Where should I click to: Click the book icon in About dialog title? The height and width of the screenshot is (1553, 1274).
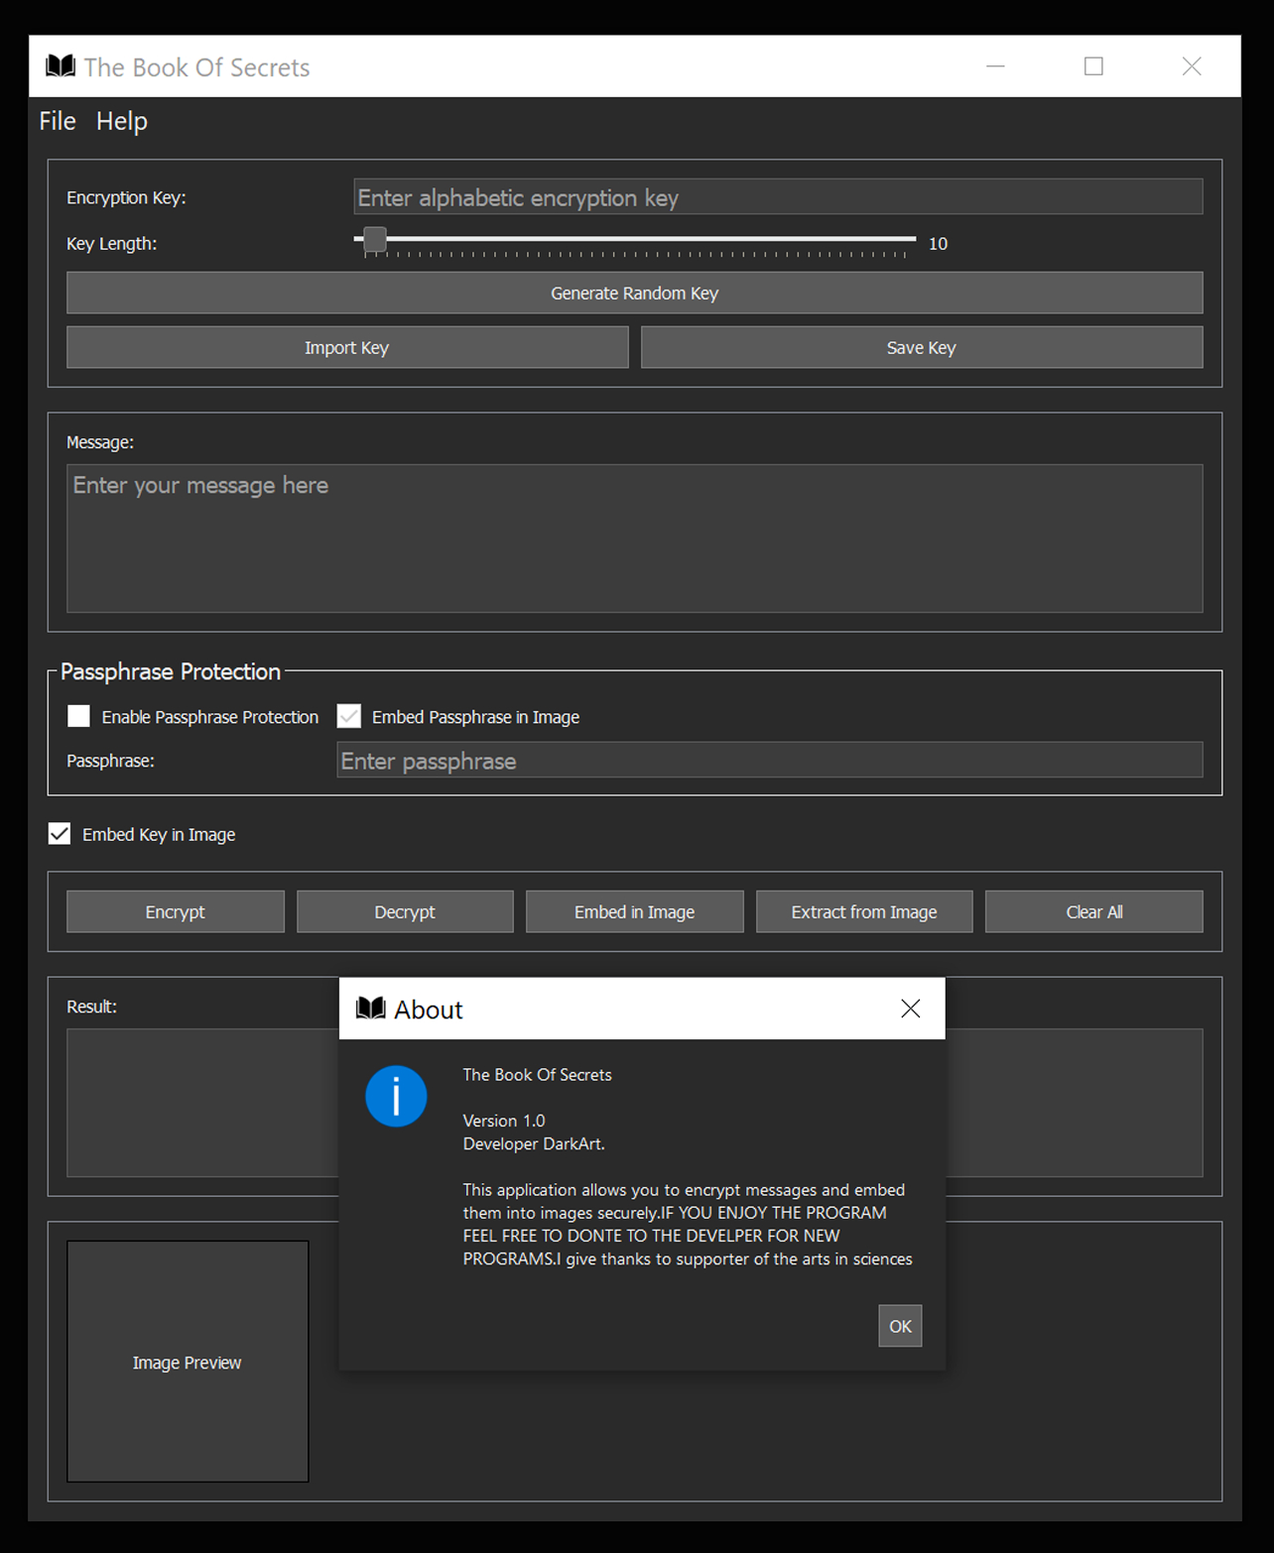point(371,1009)
